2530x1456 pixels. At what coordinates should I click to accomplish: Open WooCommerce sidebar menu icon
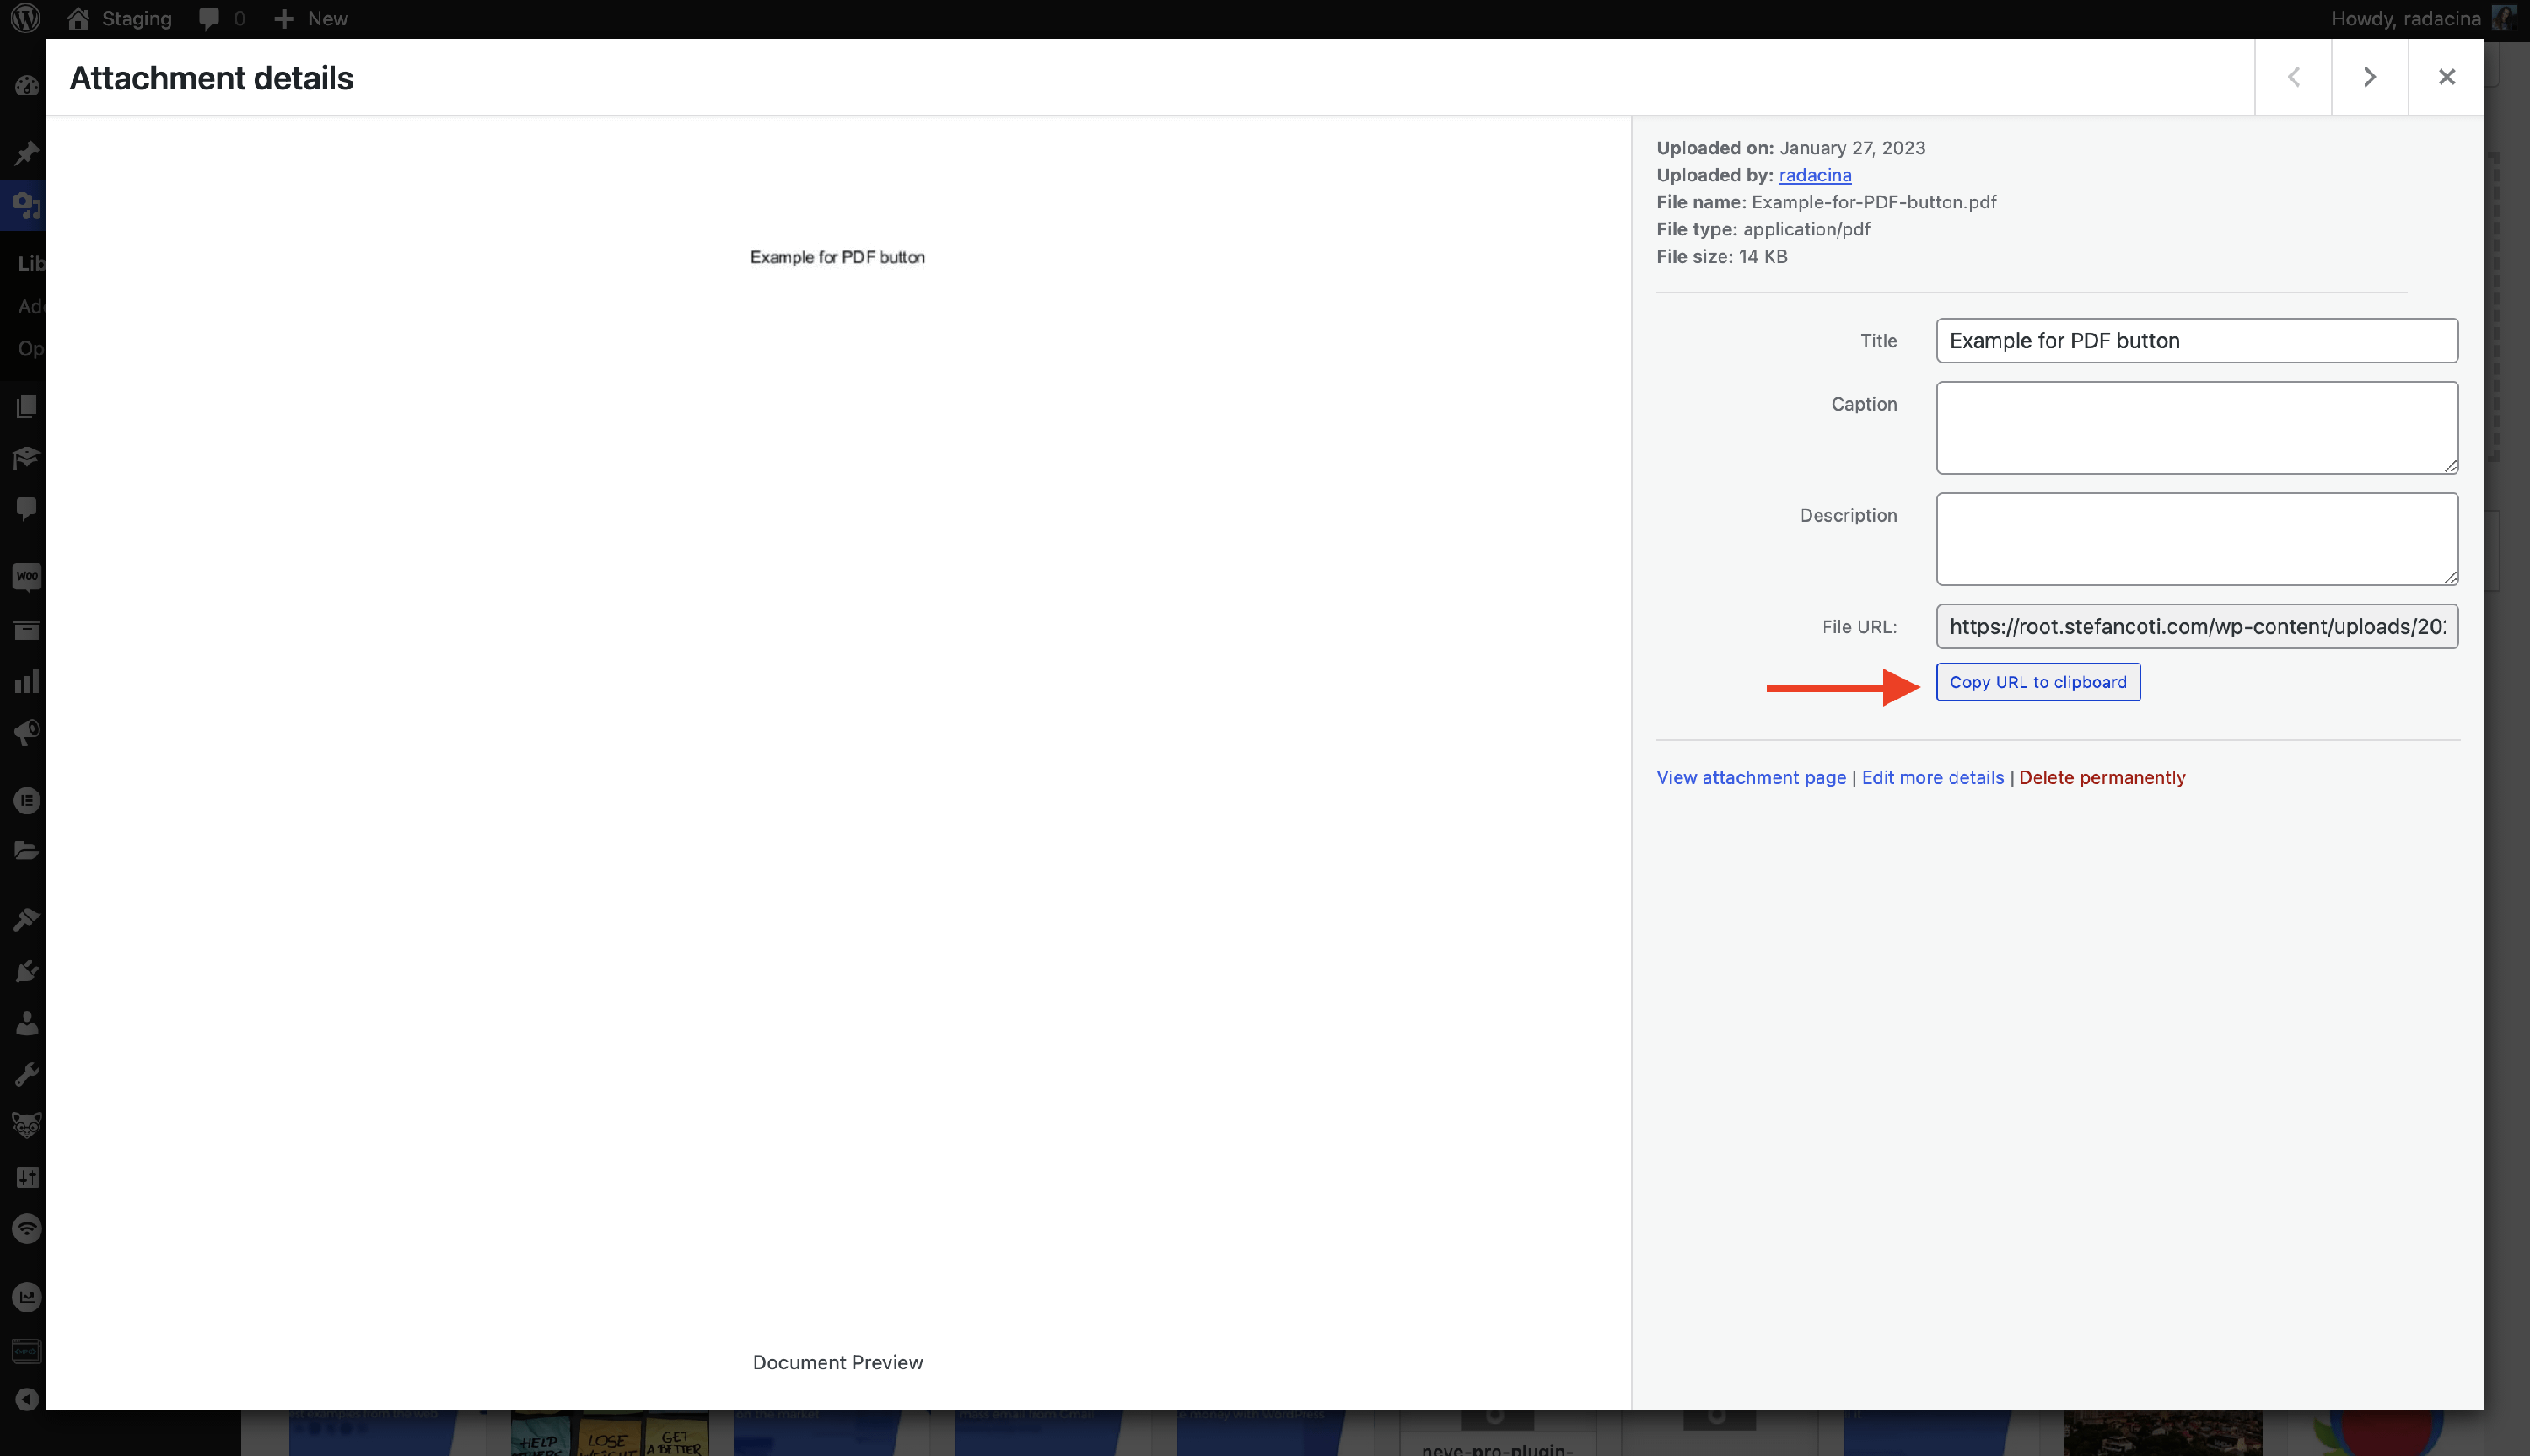pos(26,577)
